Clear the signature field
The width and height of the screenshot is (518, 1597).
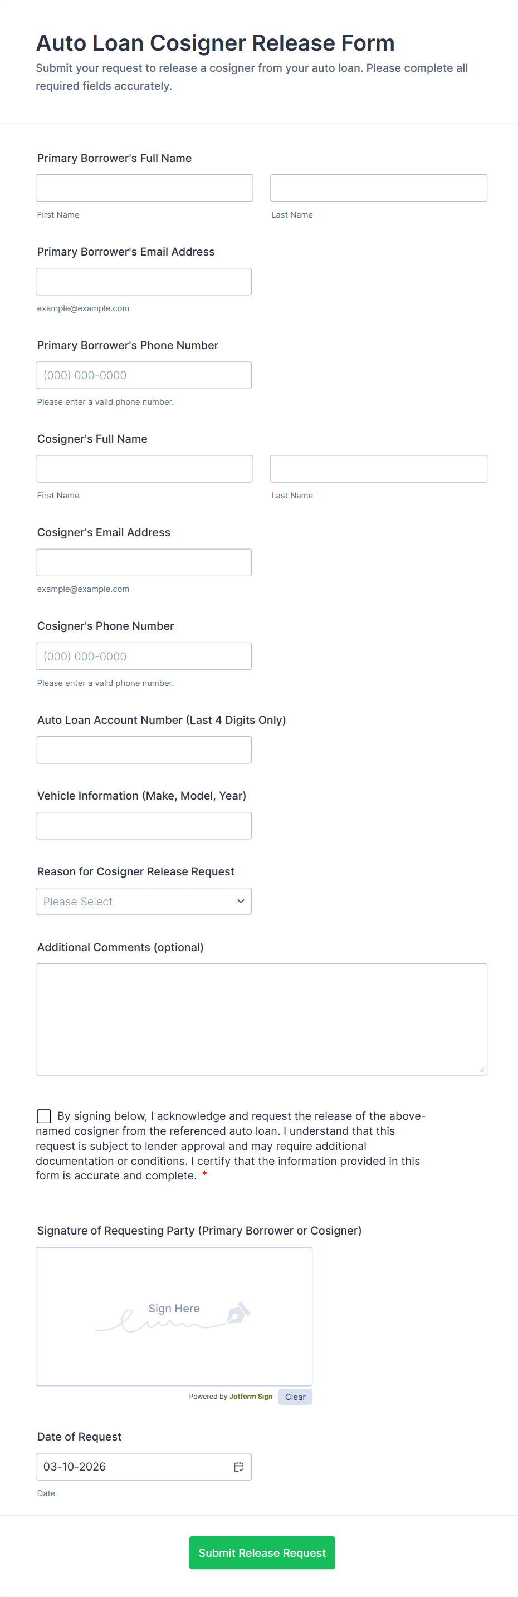tap(295, 1397)
